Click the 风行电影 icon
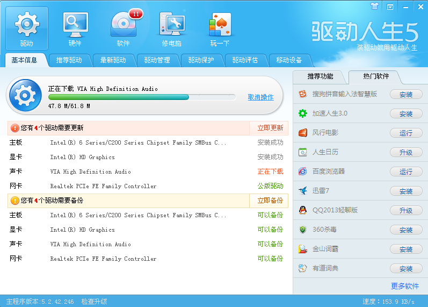This screenshot has width=428, height=307. point(303,133)
